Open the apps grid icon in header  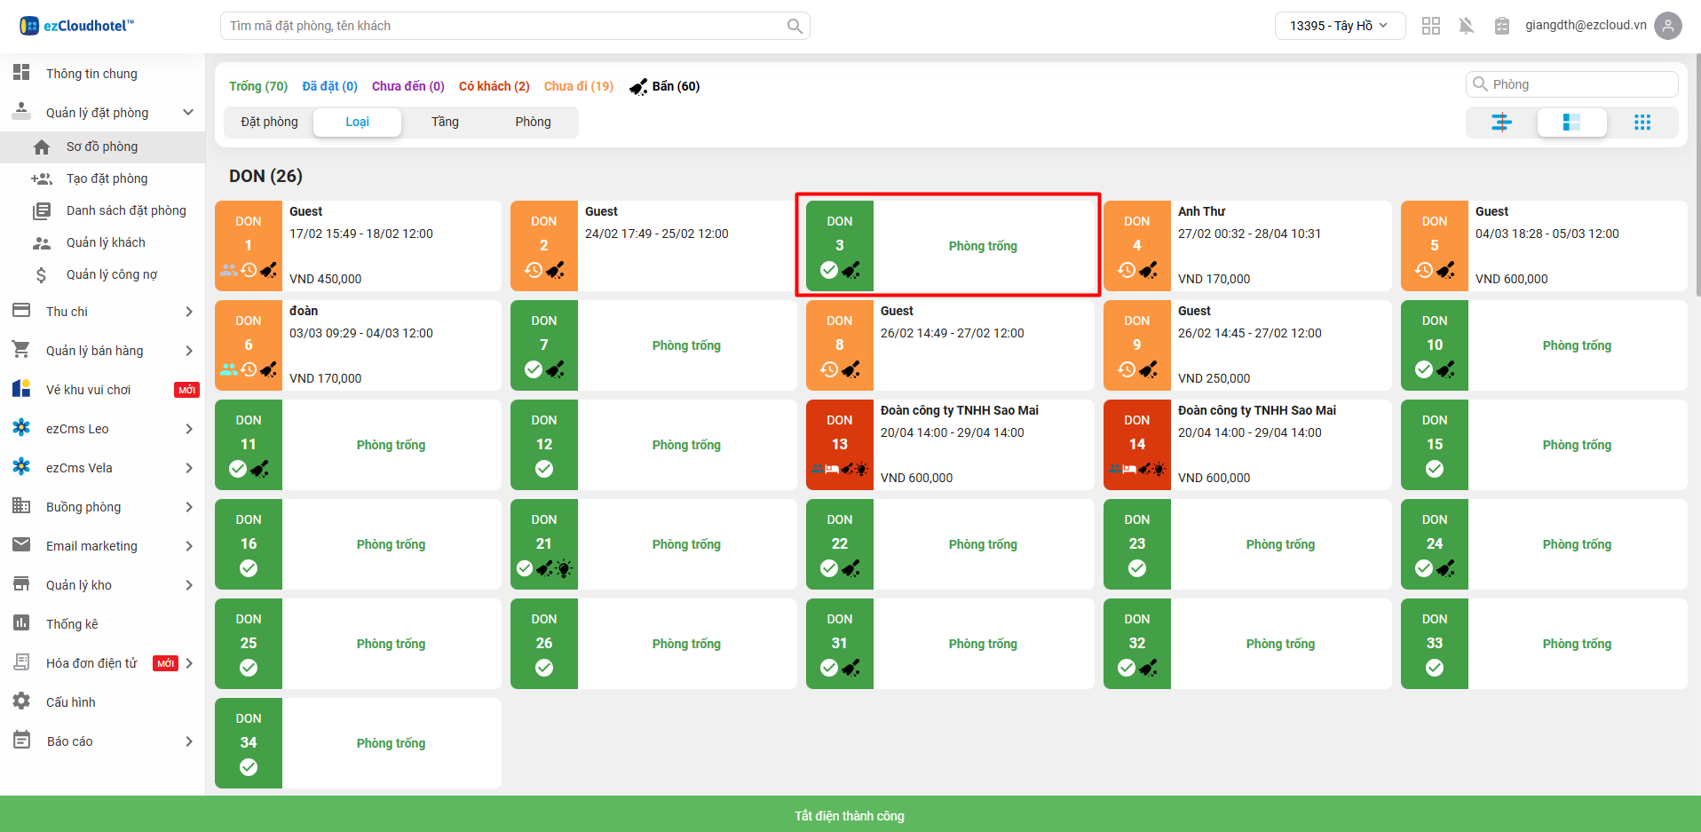1430,26
